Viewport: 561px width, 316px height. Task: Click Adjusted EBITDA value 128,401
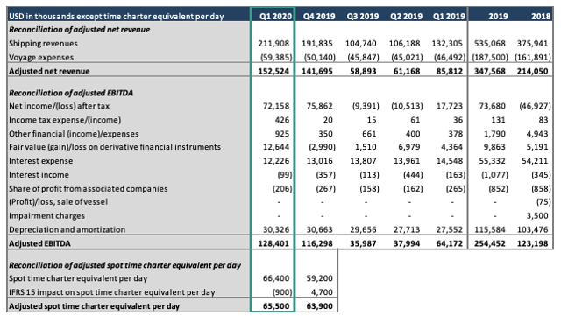click(x=273, y=243)
